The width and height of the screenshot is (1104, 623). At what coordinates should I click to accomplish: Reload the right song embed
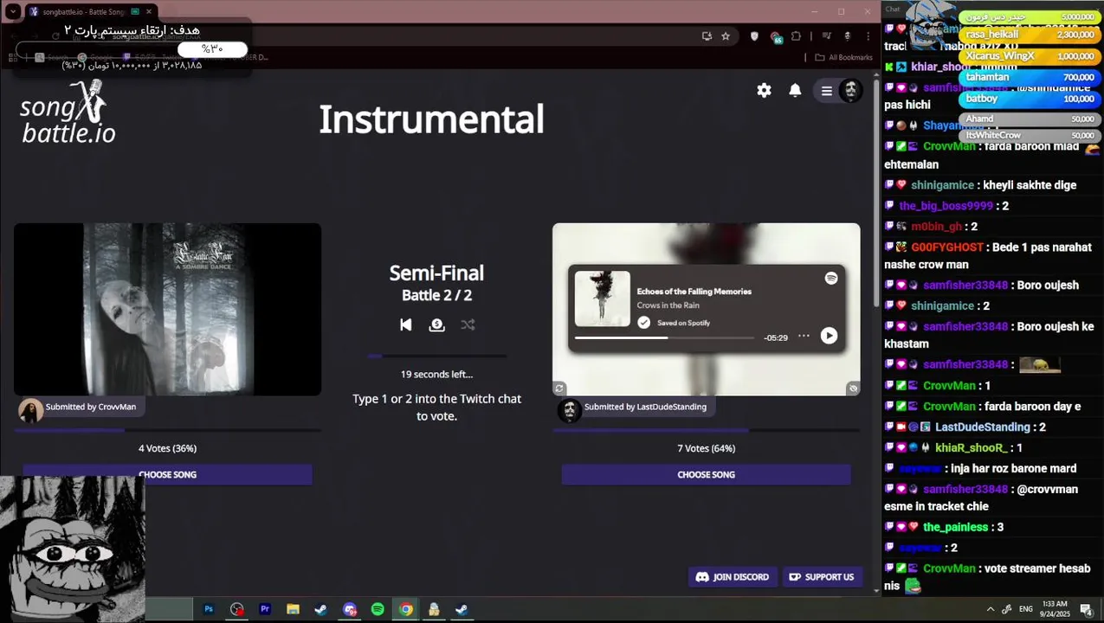click(559, 389)
